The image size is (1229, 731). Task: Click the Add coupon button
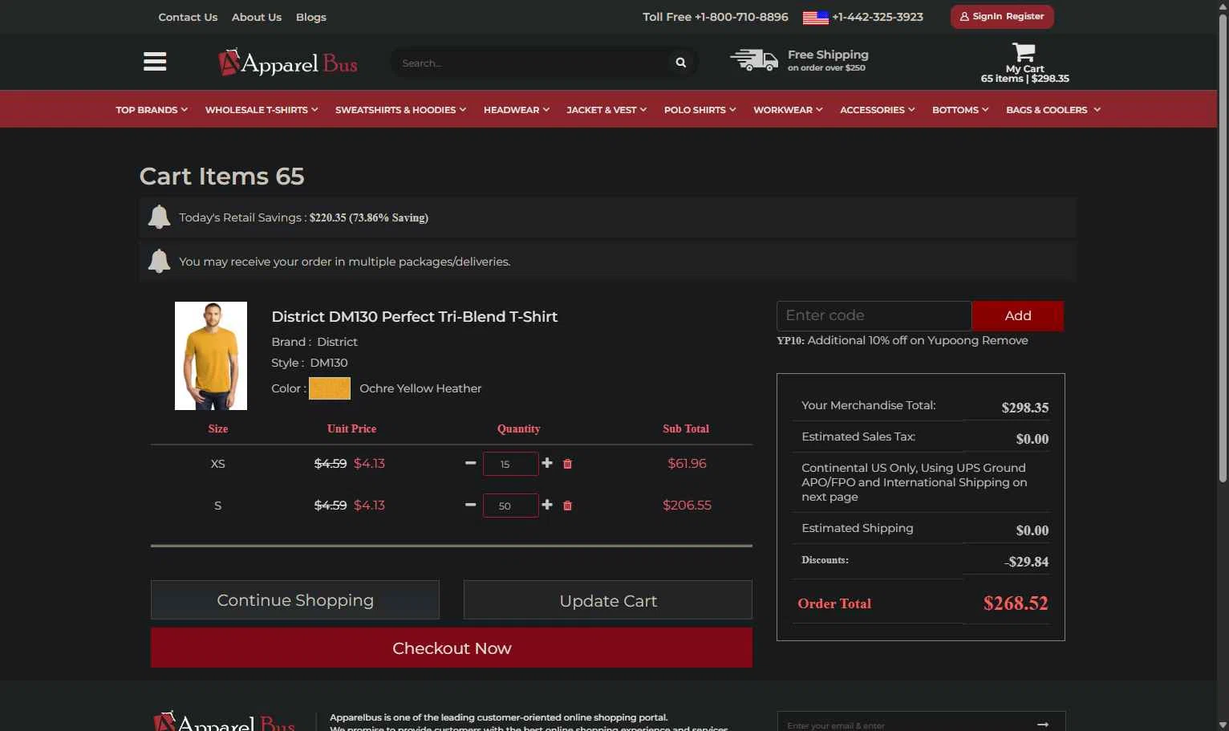coord(1018,315)
